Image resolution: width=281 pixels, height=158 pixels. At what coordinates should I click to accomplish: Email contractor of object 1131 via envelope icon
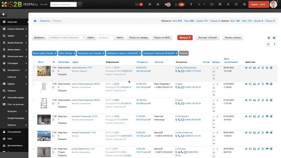click(183, 71)
